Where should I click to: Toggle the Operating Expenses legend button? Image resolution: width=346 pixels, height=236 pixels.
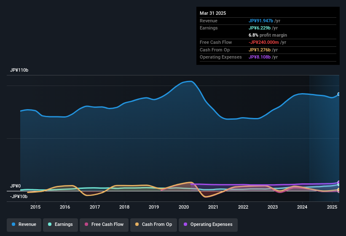[x=208, y=225]
